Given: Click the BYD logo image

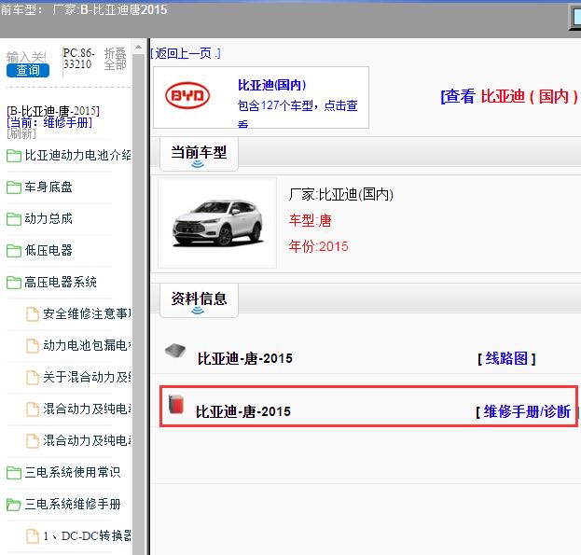Looking at the screenshot, I should coord(187,95).
